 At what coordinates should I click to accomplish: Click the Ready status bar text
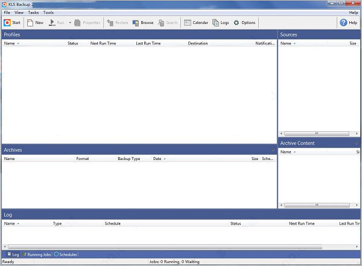pos(8,262)
